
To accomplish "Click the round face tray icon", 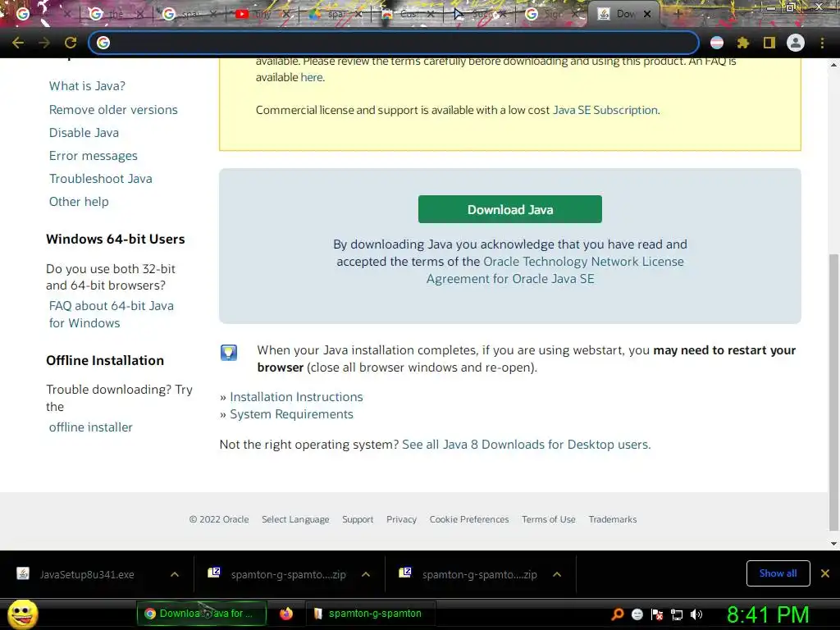I will 637,614.
